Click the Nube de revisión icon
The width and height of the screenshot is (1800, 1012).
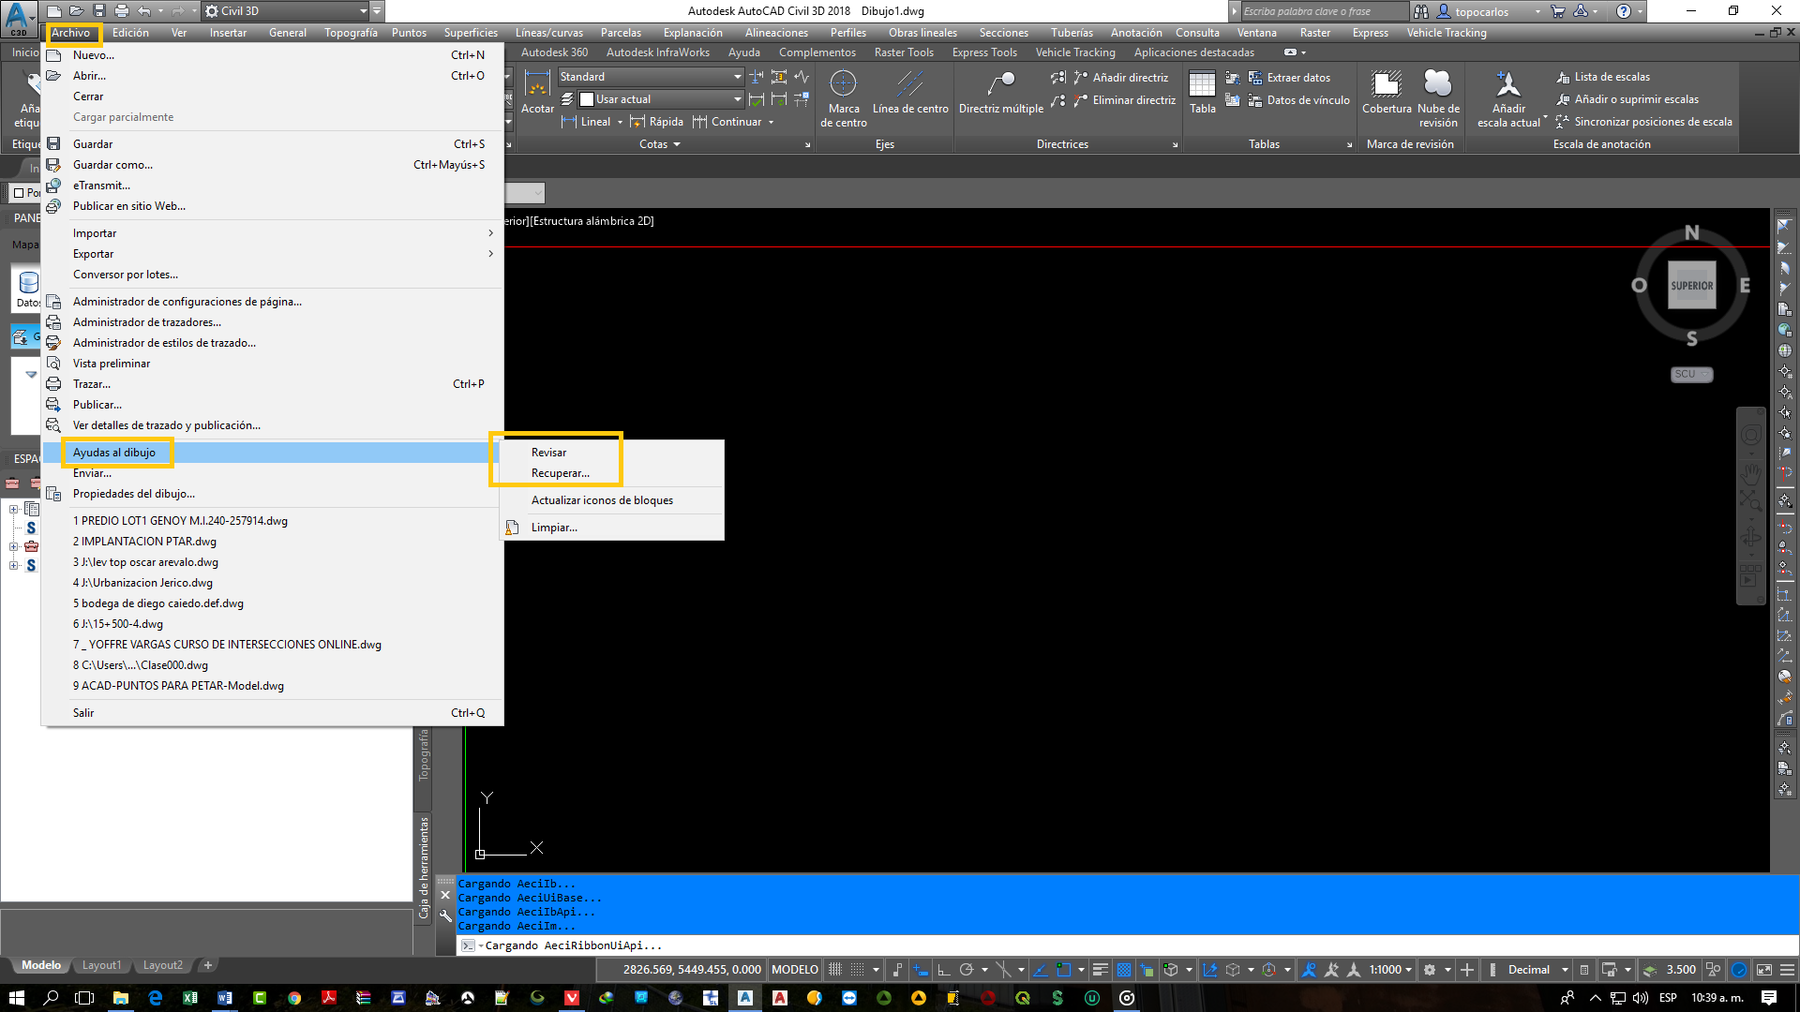pyautogui.click(x=1437, y=84)
